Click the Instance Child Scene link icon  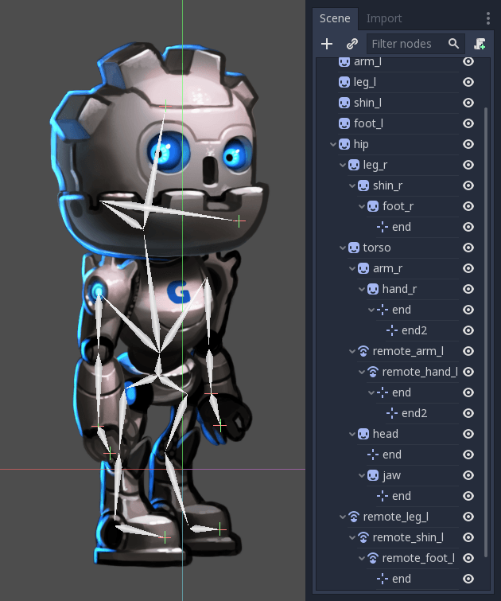351,44
